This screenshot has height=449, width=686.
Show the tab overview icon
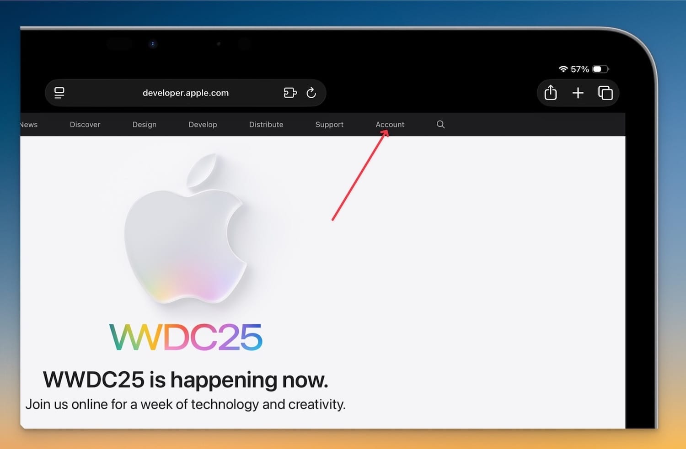(x=606, y=93)
